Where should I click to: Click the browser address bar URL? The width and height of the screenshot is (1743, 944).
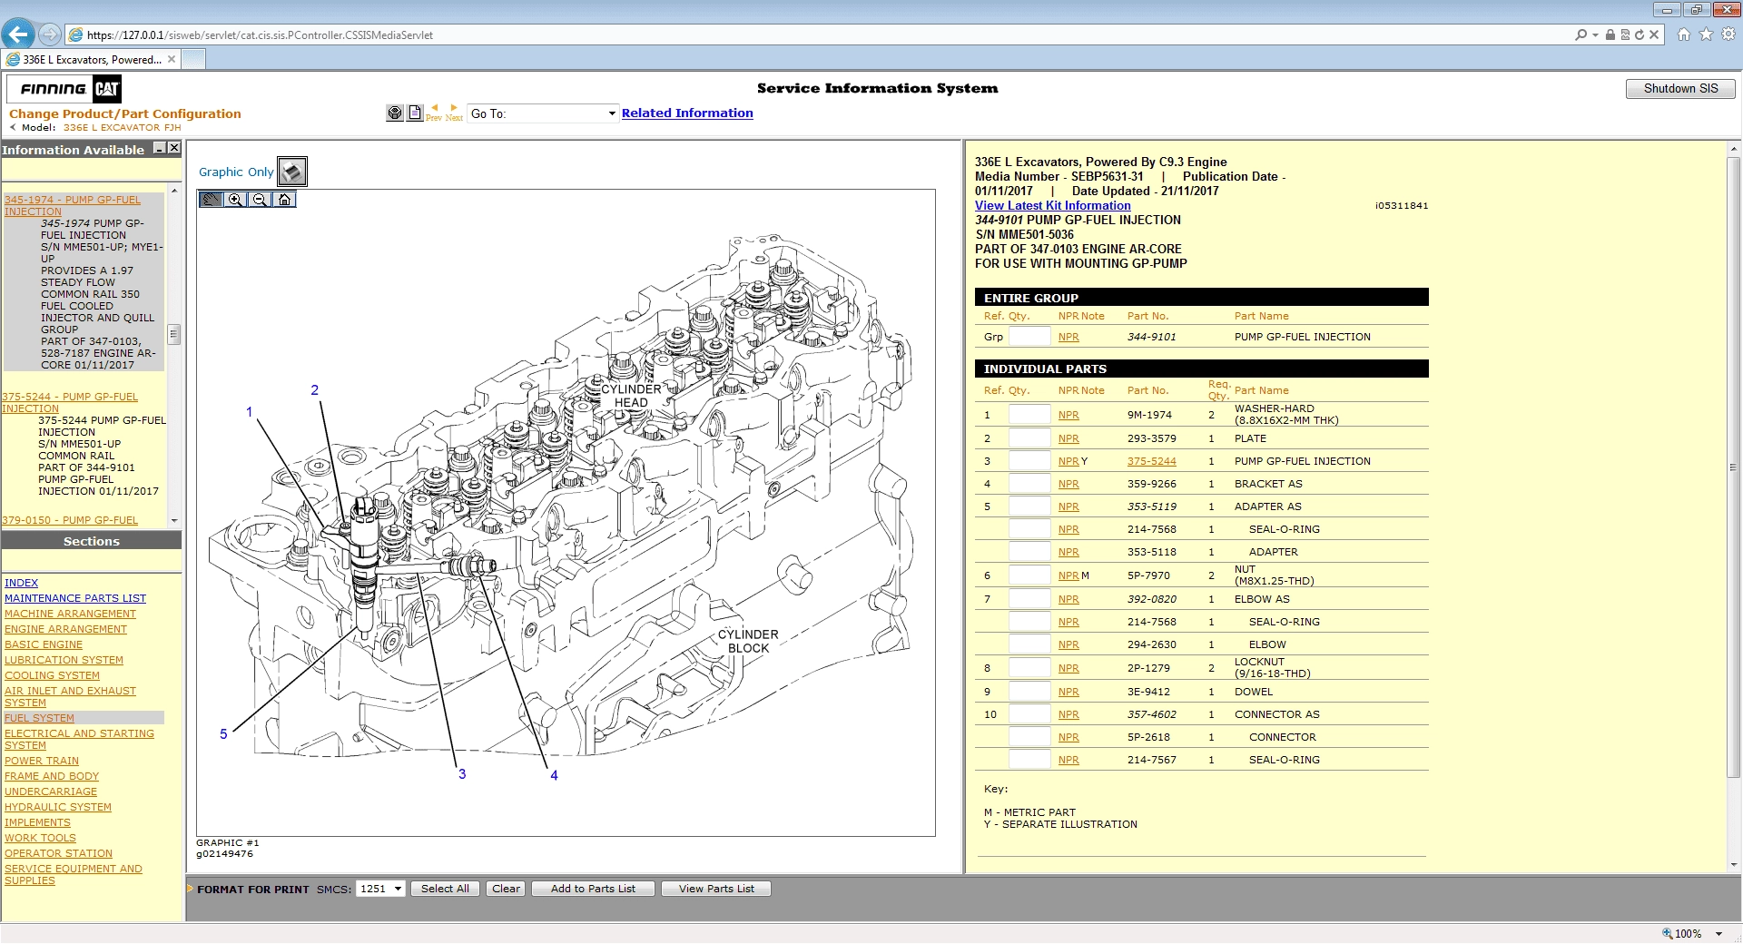[x=260, y=34]
